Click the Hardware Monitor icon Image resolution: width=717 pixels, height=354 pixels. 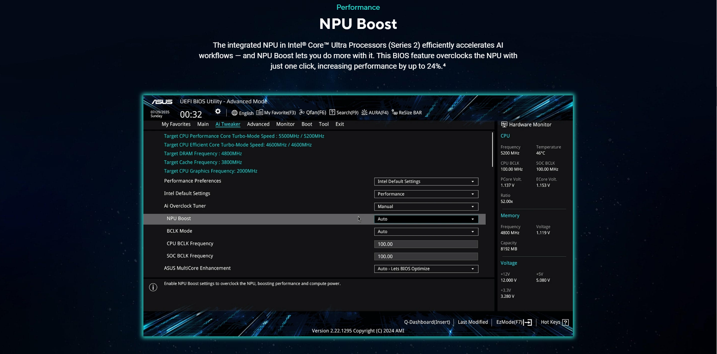coord(504,124)
